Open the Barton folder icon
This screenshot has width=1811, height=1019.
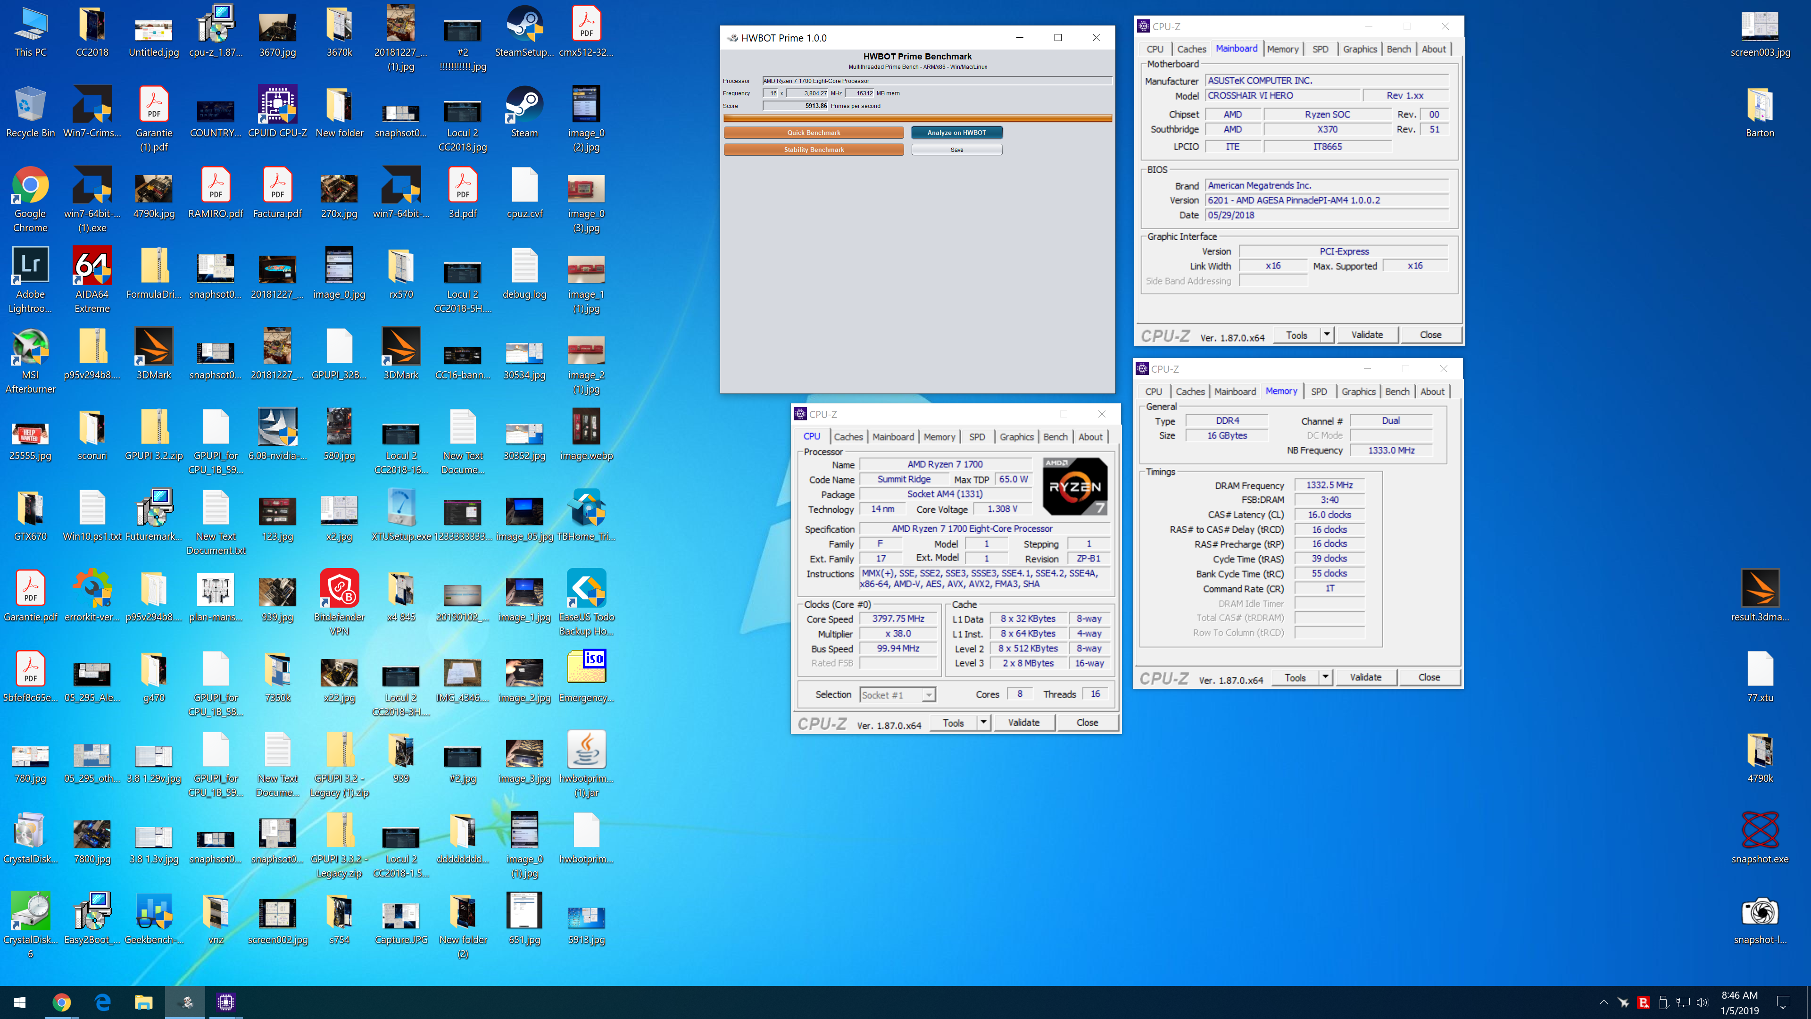1761,114
